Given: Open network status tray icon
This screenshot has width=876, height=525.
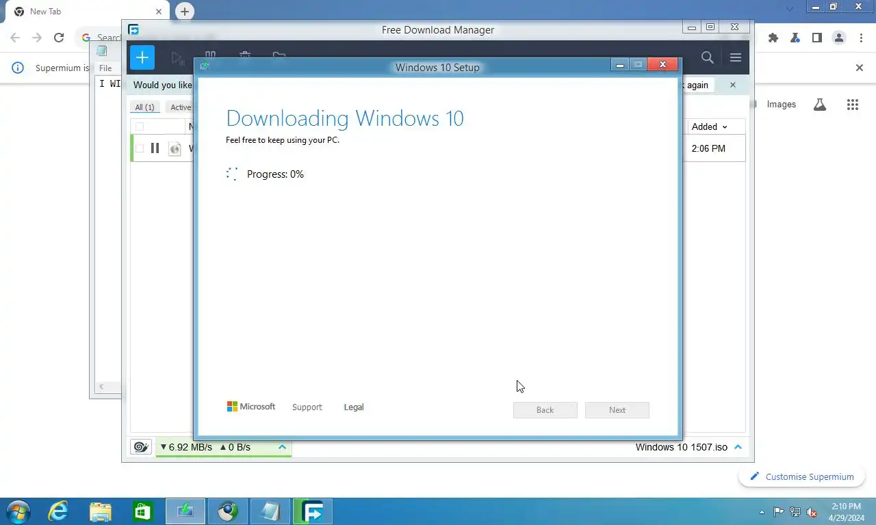Looking at the screenshot, I should 795,512.
